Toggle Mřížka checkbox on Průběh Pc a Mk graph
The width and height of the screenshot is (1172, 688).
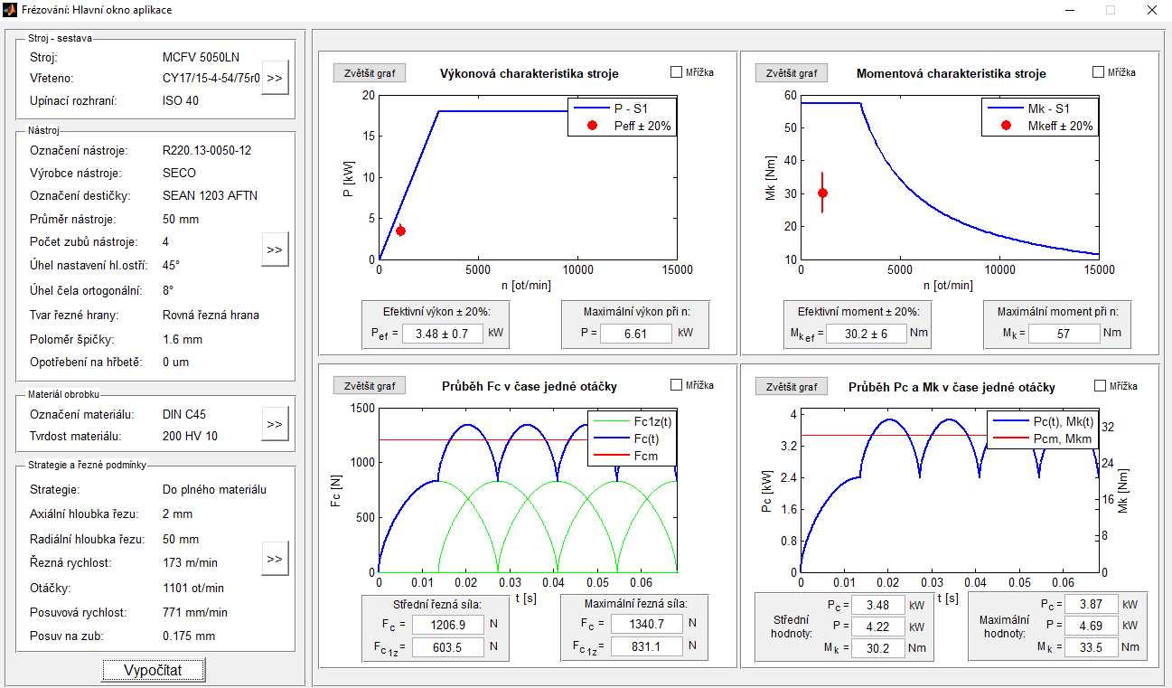pos(1099,385)
